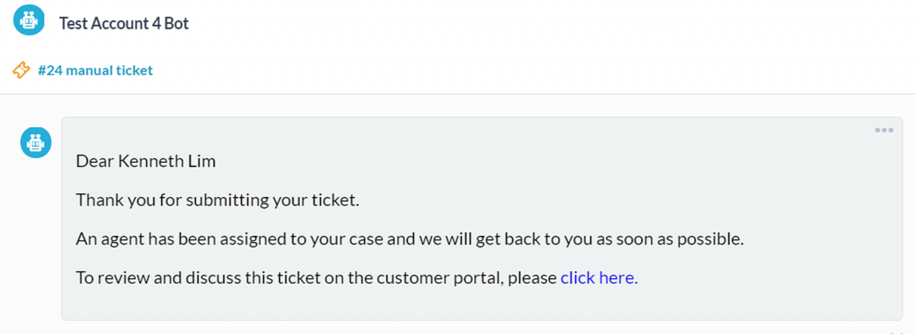Viewport: 916px width, 334px height.
Task: Click the "#24" ticket number
Action: (50, 70)
